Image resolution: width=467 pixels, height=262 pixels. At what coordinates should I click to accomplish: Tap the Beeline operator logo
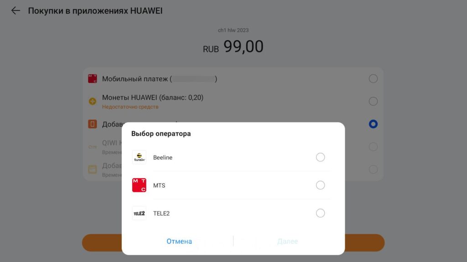[x=139, y=157]
